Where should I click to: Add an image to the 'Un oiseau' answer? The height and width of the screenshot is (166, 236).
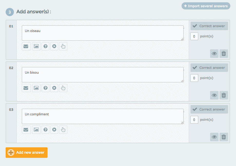tap(36, 46)
